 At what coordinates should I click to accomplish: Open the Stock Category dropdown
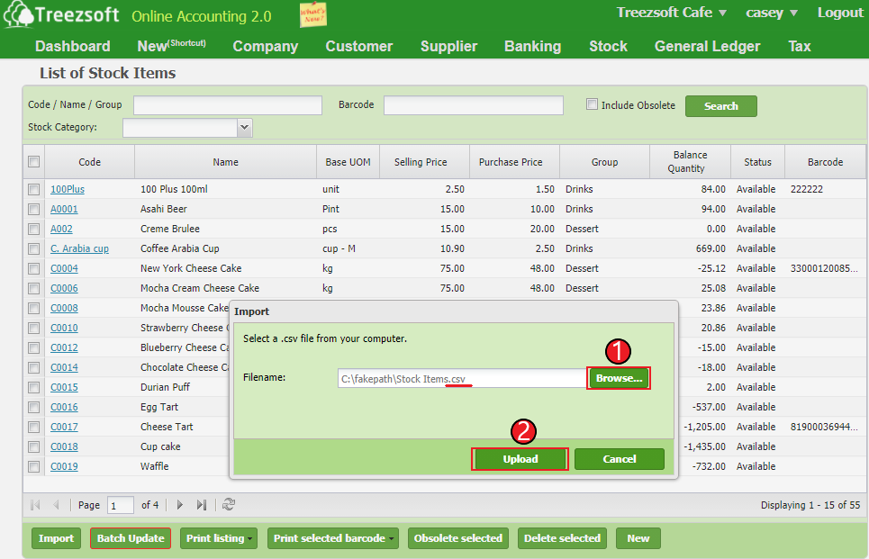[x=243, y=127]
